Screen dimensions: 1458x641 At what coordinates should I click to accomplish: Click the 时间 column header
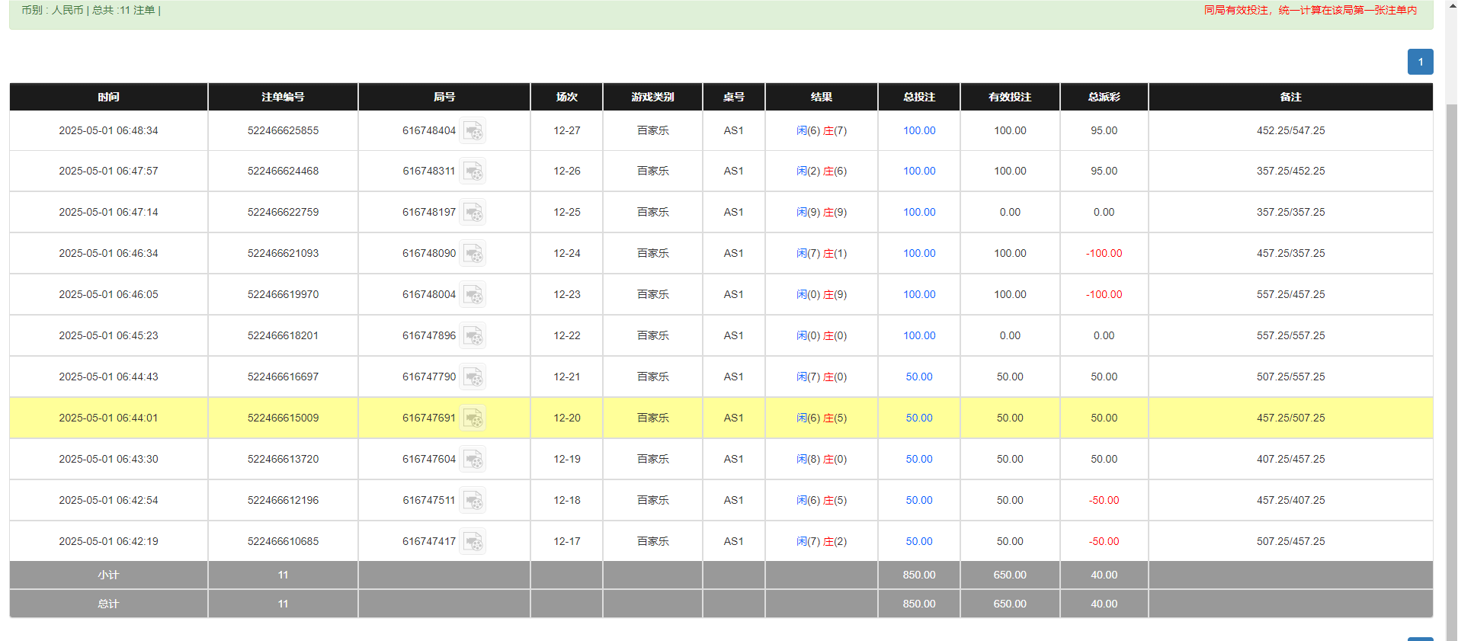click(108, 97)
